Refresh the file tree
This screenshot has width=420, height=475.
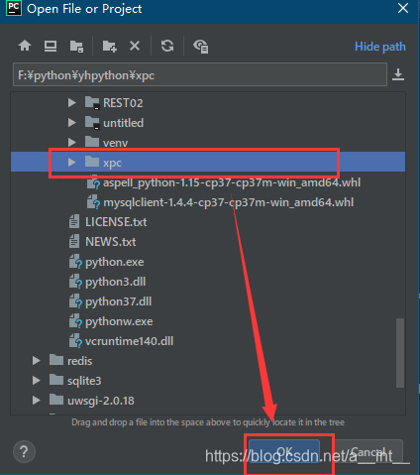coord(167,46)
